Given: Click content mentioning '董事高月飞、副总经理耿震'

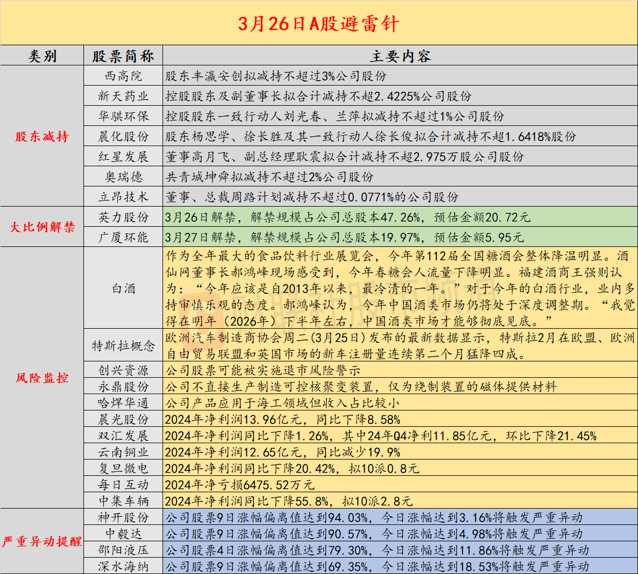Looking at the screenshot, I should (x=344, y=156).
